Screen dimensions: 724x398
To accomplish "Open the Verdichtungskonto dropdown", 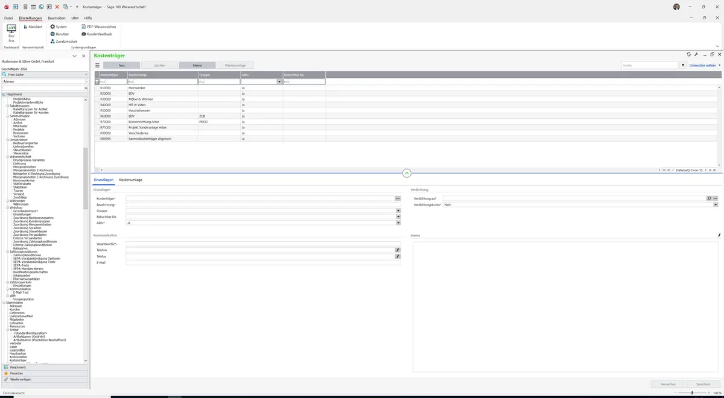I will click(x=716, y=204).
